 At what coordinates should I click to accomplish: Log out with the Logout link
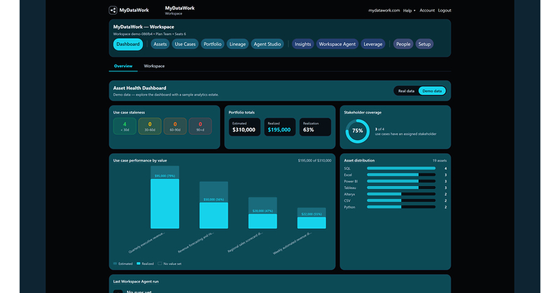pos(444,10)
